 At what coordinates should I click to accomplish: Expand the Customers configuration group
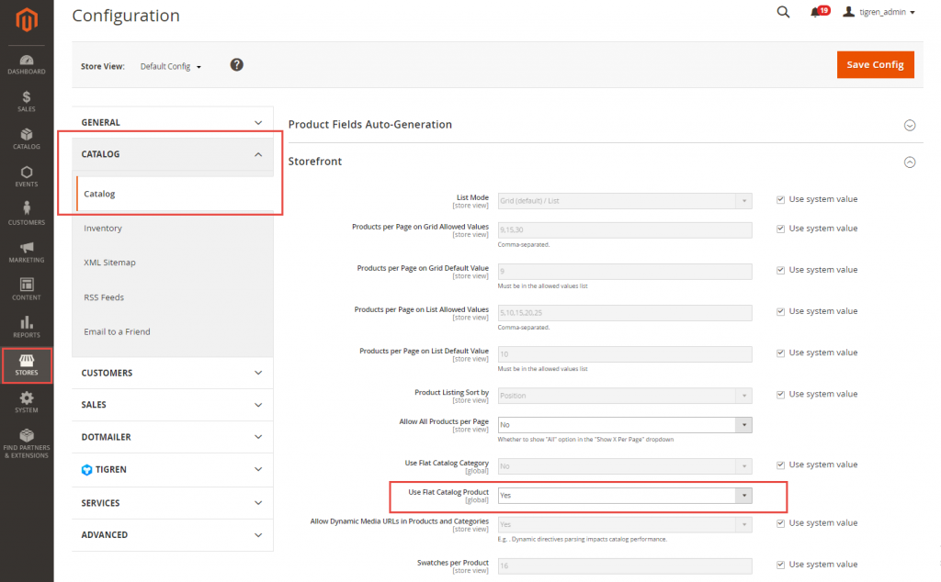[173, 373]
